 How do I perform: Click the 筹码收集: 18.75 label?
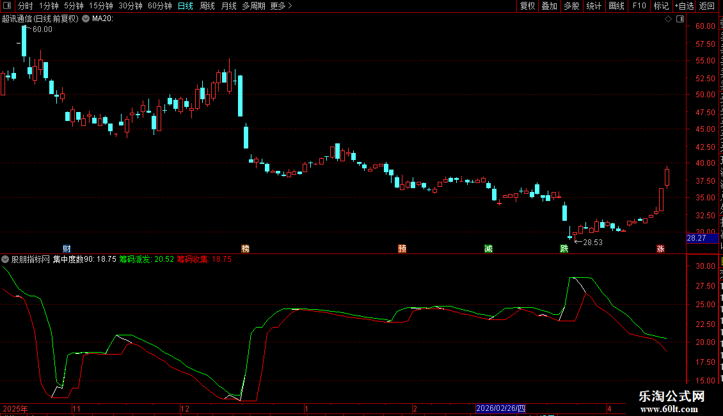pos(204,259)
